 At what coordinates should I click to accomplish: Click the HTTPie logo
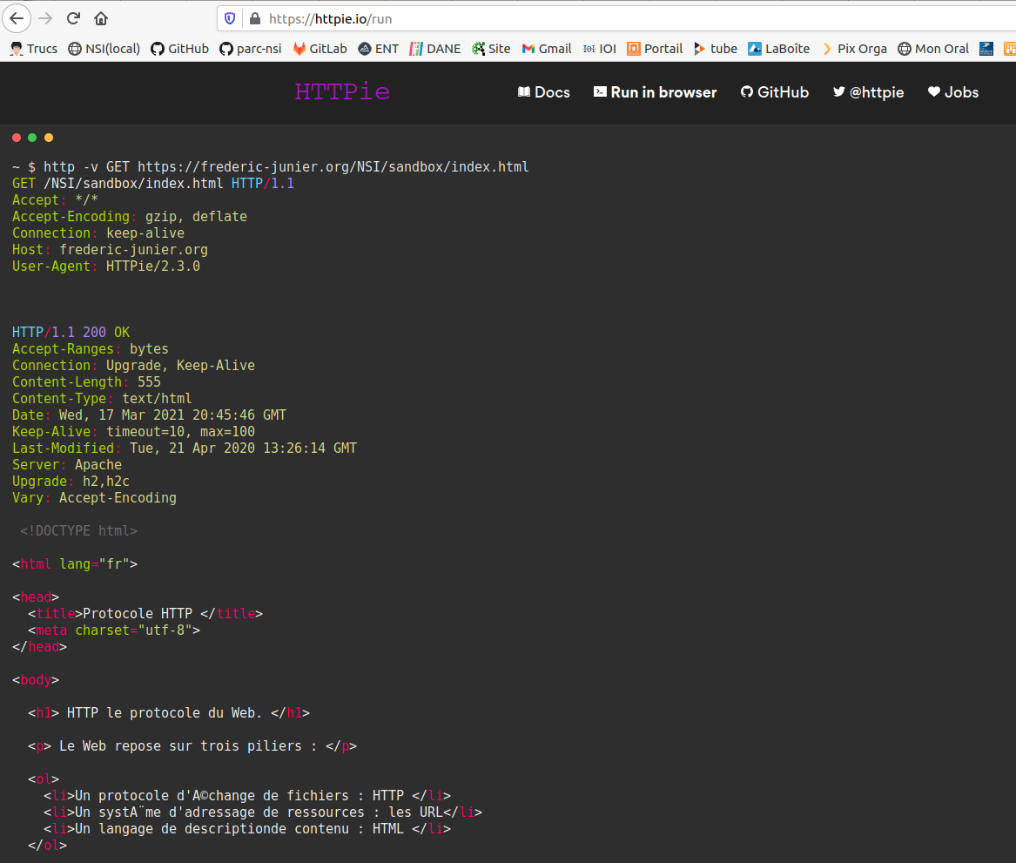point(342,91)
